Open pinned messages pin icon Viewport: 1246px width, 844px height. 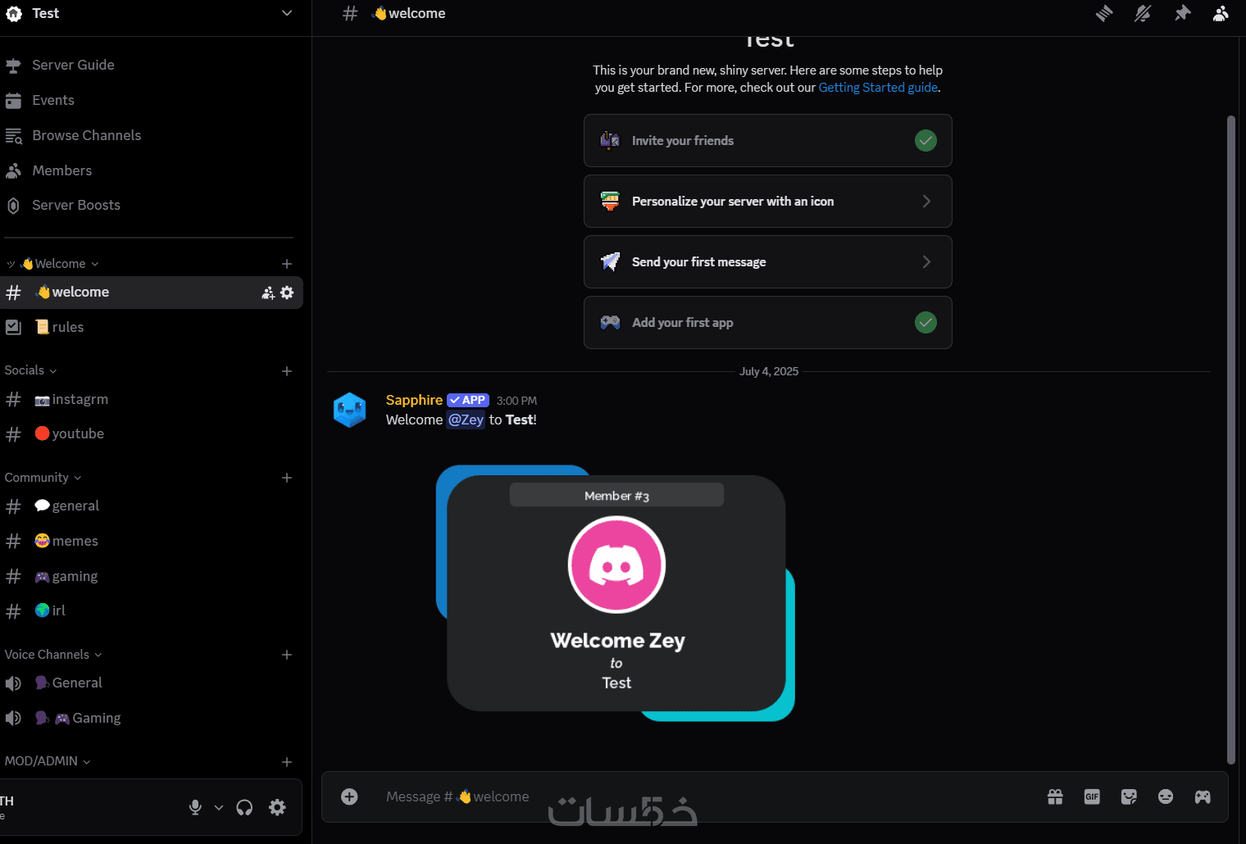pos(1182,13)
